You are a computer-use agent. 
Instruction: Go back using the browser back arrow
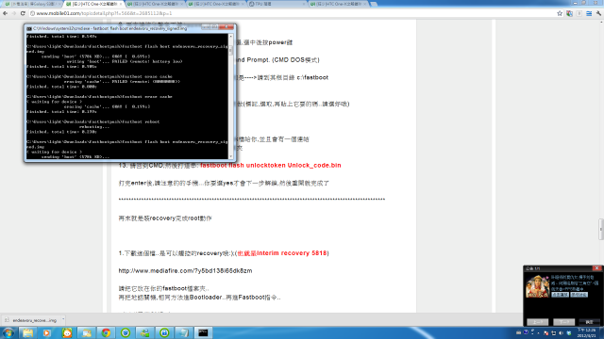point(5,13)
